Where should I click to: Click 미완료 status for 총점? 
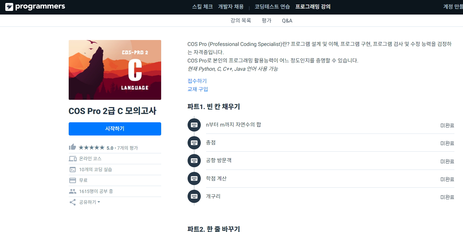447,143
